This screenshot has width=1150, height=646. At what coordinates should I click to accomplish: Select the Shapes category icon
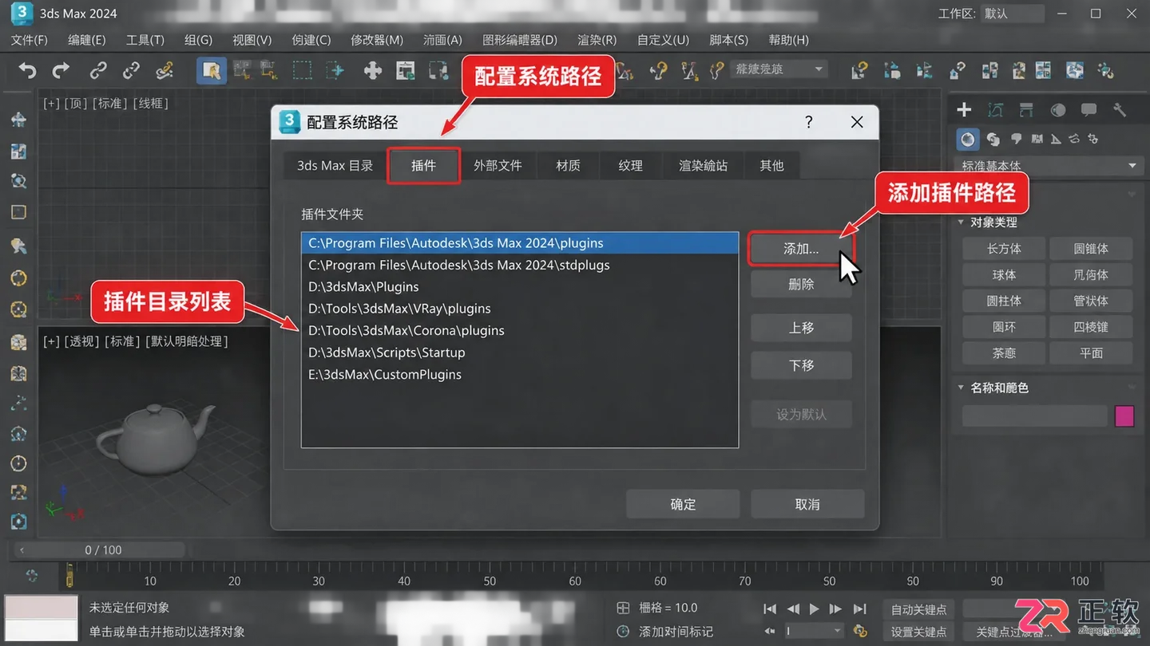click(993, 140)
